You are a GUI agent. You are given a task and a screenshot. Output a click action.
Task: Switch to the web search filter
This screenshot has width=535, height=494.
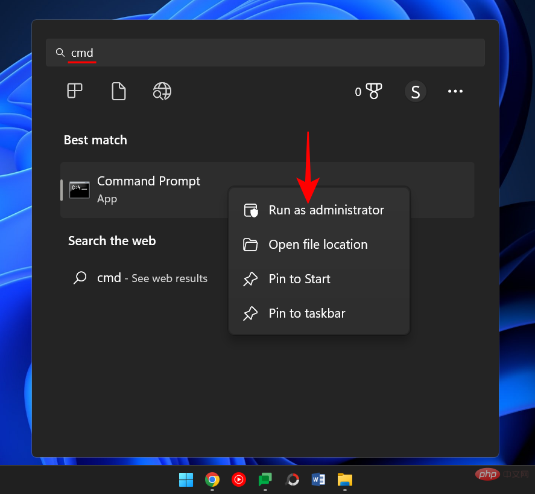162,91
